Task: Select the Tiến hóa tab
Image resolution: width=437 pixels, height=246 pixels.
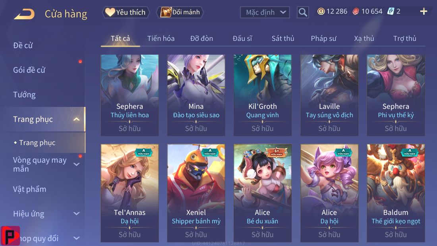Action: point(161,39)
